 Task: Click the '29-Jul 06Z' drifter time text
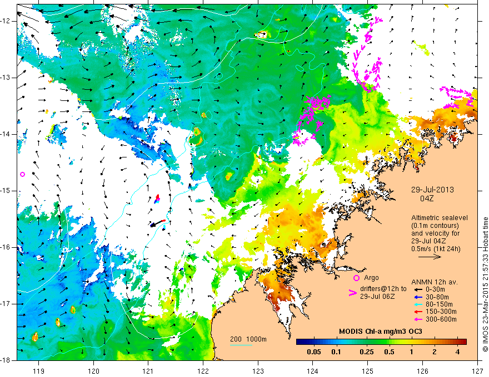[x=377, y=297]
